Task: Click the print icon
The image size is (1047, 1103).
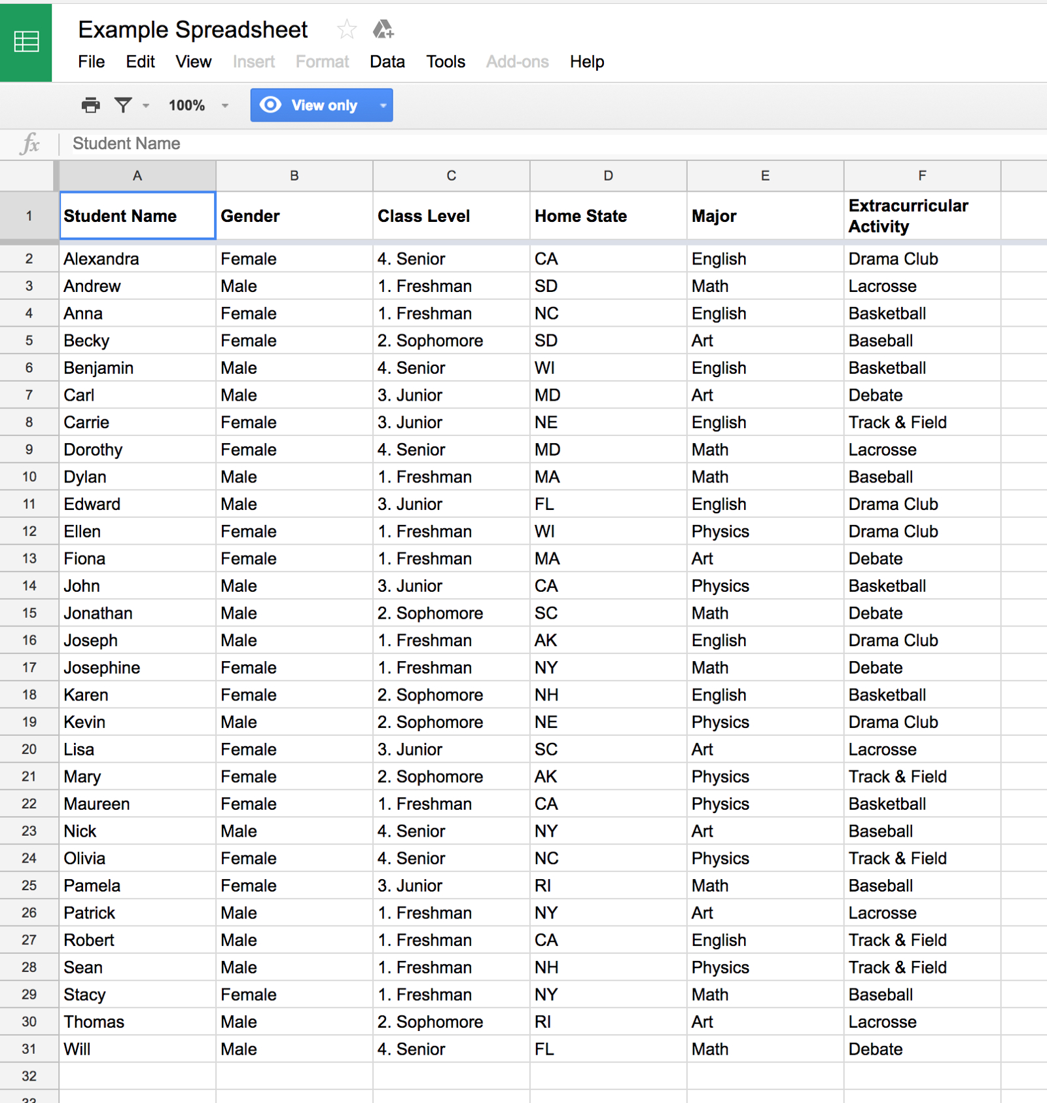Action: tap(90, 105)
